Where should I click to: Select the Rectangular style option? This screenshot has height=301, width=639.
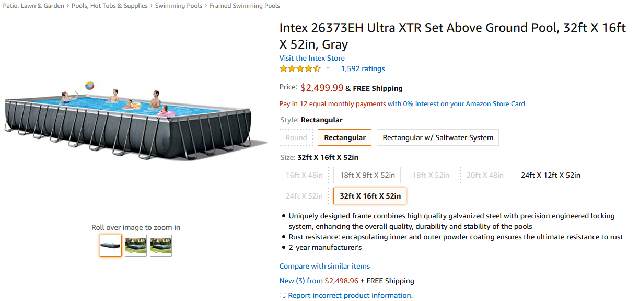(x=344, y=137)
